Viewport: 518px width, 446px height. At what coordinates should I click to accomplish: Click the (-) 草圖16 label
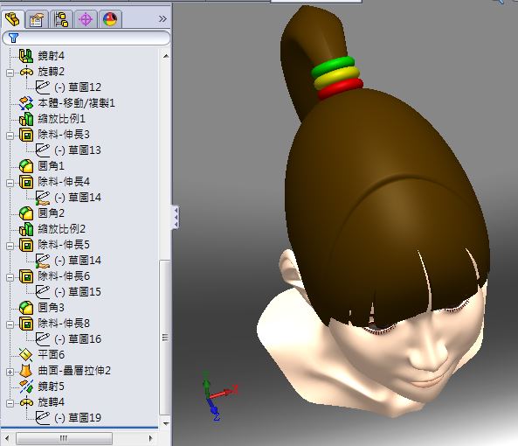(x=78, y=339)
